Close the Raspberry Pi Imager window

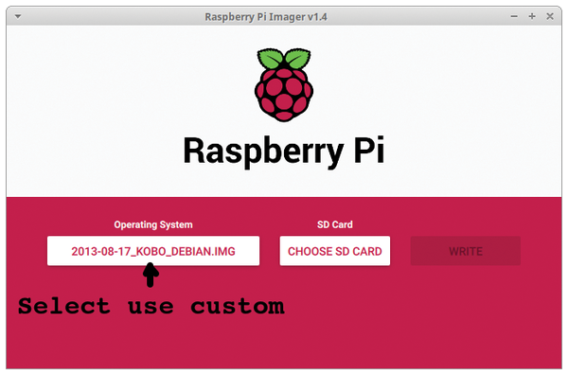click(x=550, y=16)
